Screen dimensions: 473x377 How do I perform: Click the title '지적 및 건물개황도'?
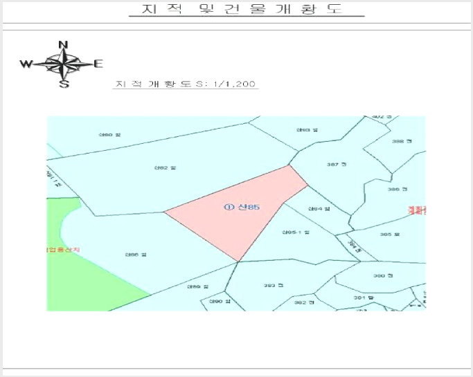coord(242,9)
